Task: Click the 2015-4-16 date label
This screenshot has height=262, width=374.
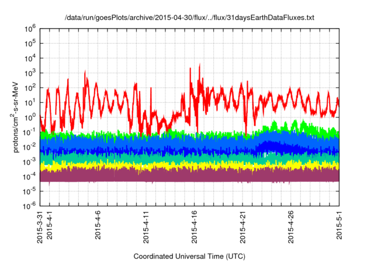Action: coord(195,227)
